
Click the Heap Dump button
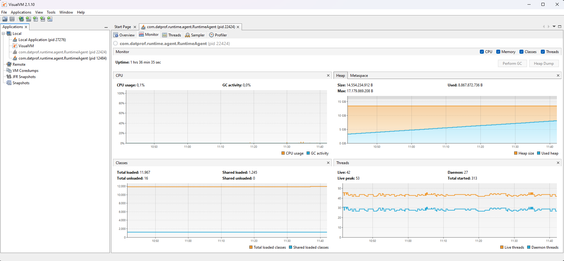coord(544,64)
